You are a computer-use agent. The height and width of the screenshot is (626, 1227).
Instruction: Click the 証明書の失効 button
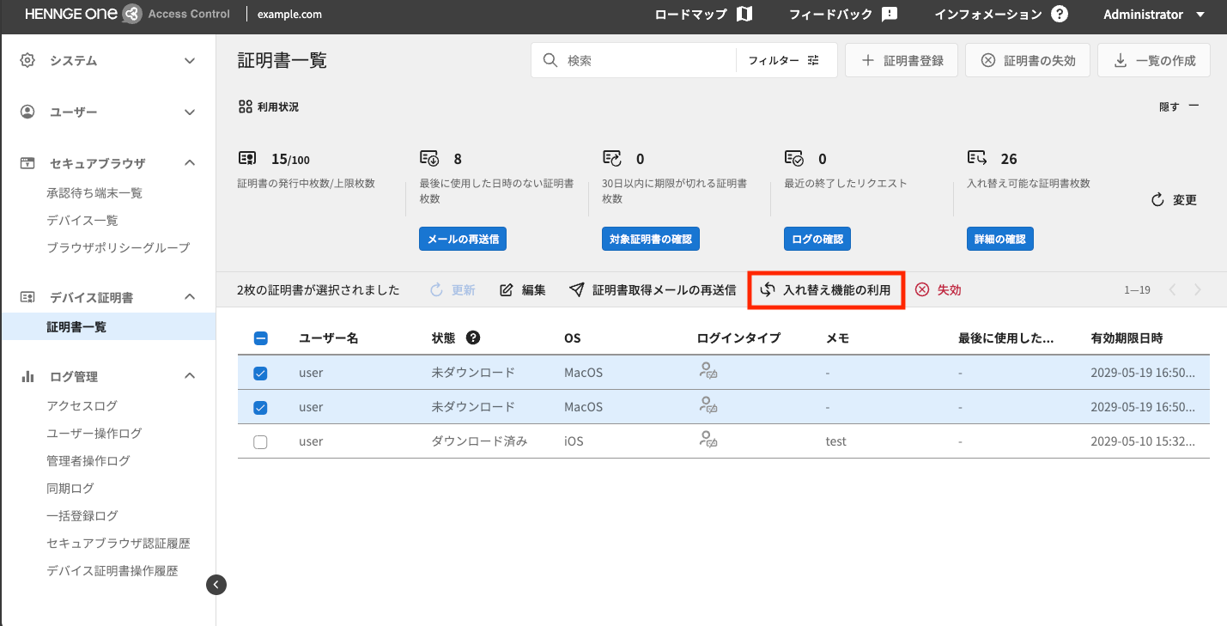coord(1028,61)
